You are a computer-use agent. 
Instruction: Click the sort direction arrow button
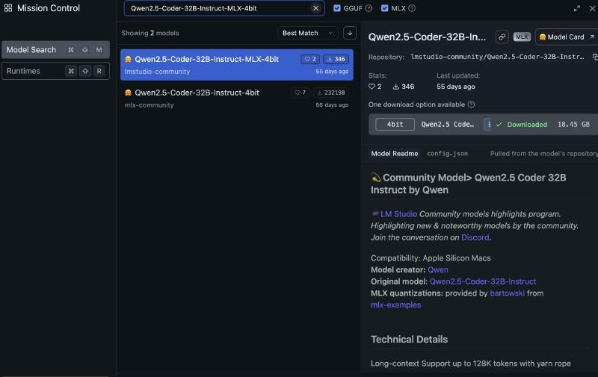coord(350,33)
